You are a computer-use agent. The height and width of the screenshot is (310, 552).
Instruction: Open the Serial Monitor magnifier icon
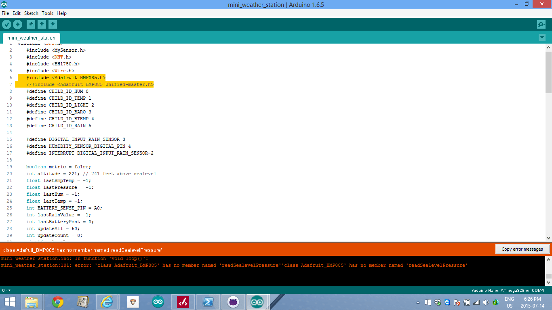541,25
